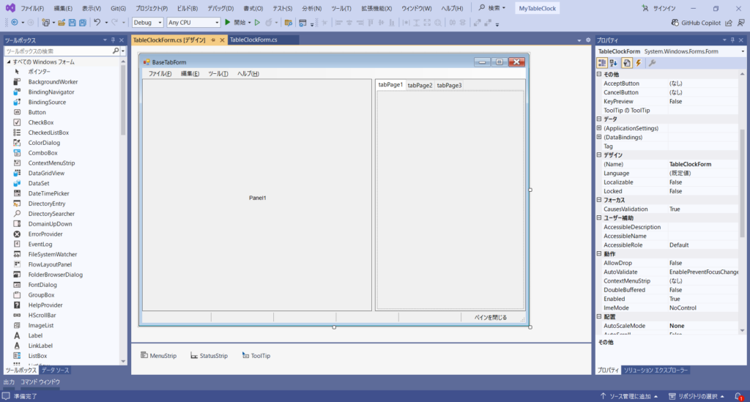Select the MenuStrip component in the tray
The width and height of the screenshot is (750, 402).
[x=159, y=356]
